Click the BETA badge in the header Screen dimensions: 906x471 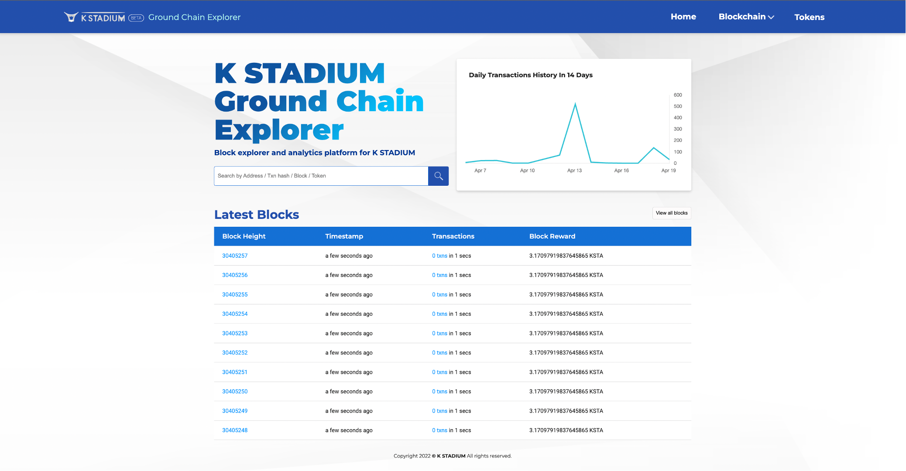[136, 18]
